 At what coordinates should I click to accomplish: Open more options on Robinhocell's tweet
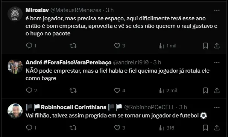pos(217,108)
